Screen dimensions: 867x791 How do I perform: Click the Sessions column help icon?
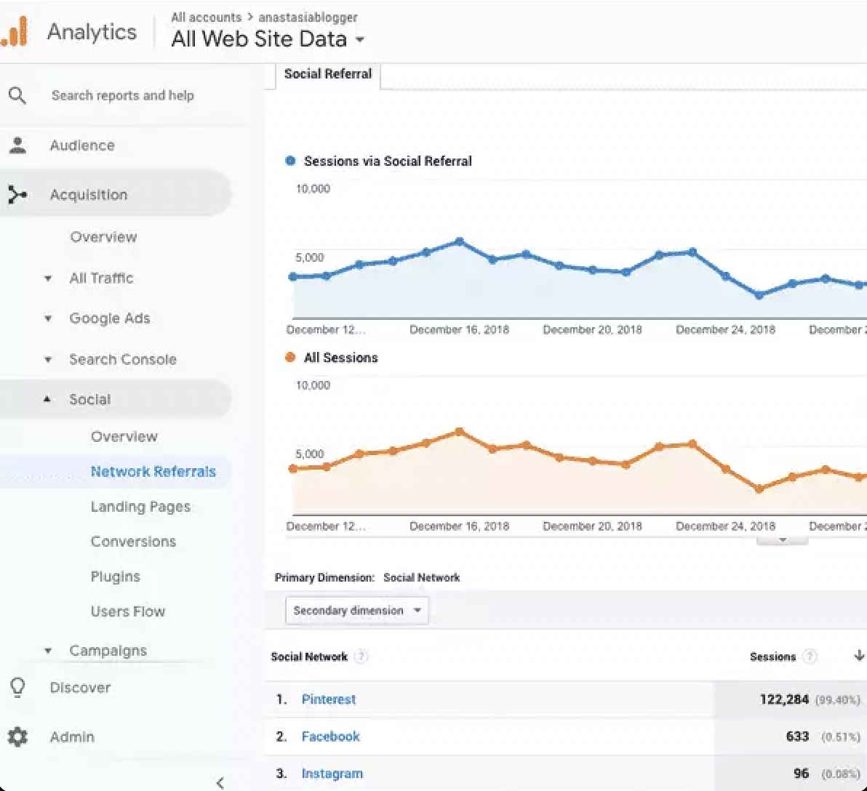pyautogui.click(x=810, y=657)
